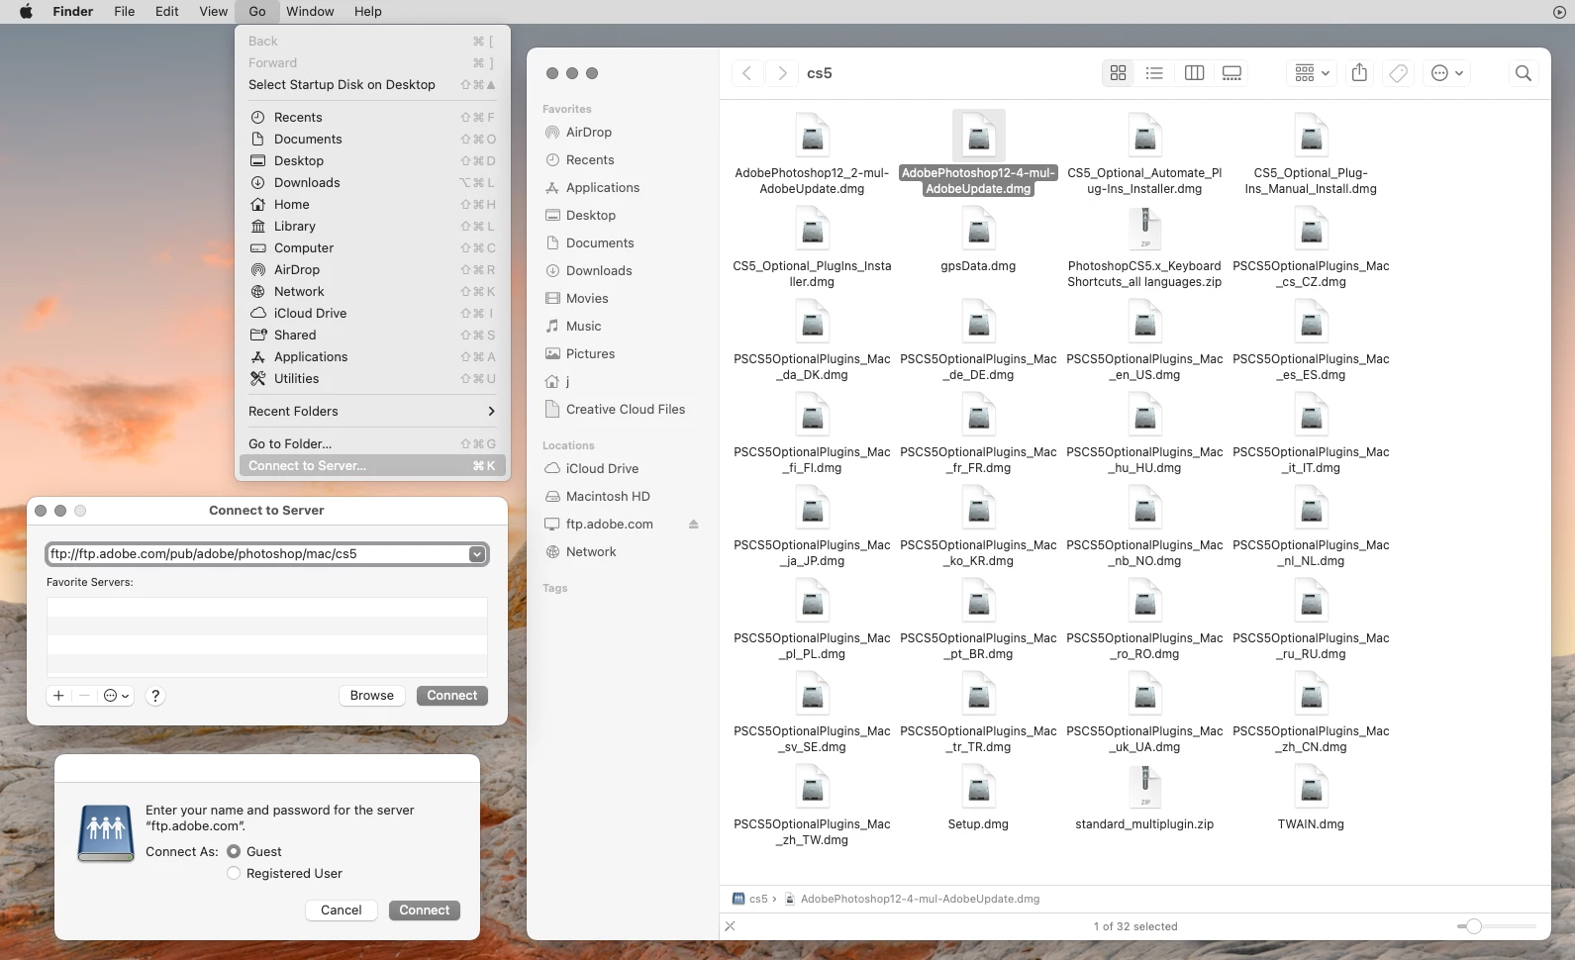Click the help question mark button
The height and width of the screenshot is (960, 1575).
coord(154,696)
